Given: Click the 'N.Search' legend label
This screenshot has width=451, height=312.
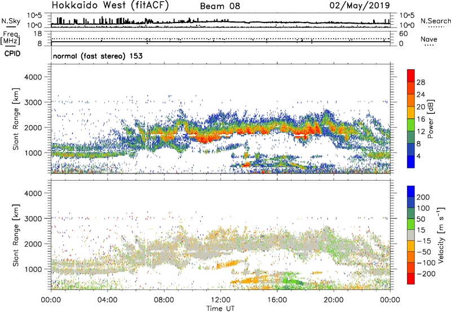Looking at the screenshot, I should pyautogui.click(x=435, y=21).
